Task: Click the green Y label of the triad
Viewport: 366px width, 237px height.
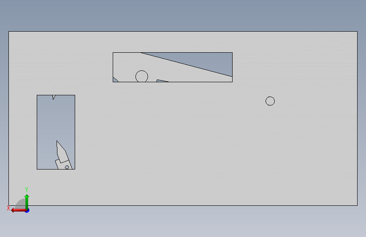Action: pos(27,189)
